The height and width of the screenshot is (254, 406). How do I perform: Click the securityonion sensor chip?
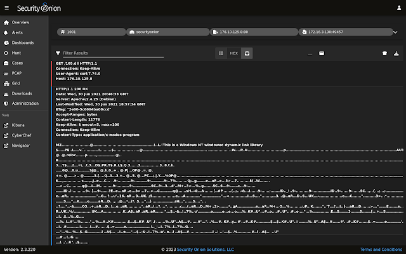click(x=167, y=32)
